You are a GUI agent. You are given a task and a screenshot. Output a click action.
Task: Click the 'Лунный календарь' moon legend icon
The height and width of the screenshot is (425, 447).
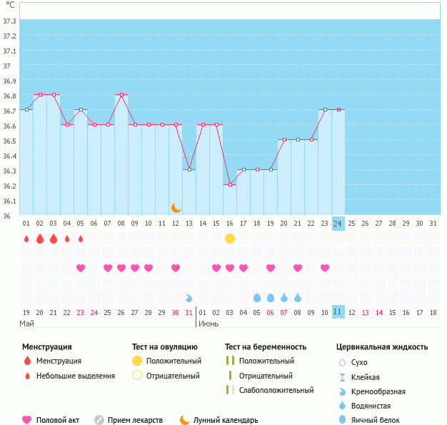[x=185, y=420]
